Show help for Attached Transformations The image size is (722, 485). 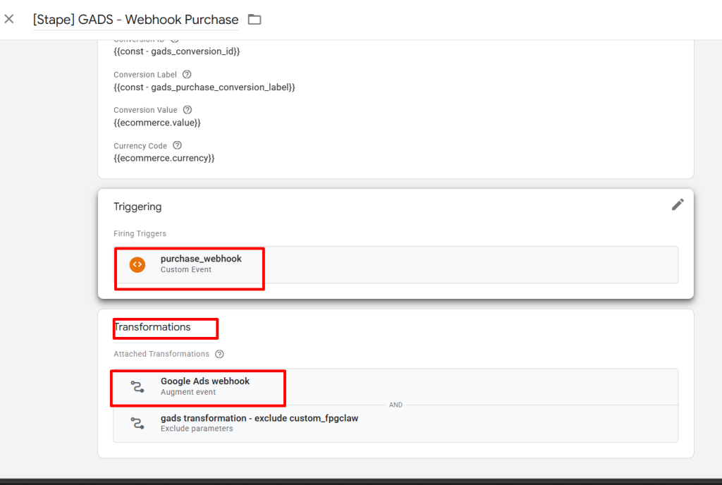[x=219, y=354]
